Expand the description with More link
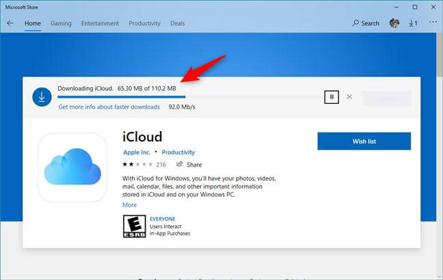 [129, 205]
